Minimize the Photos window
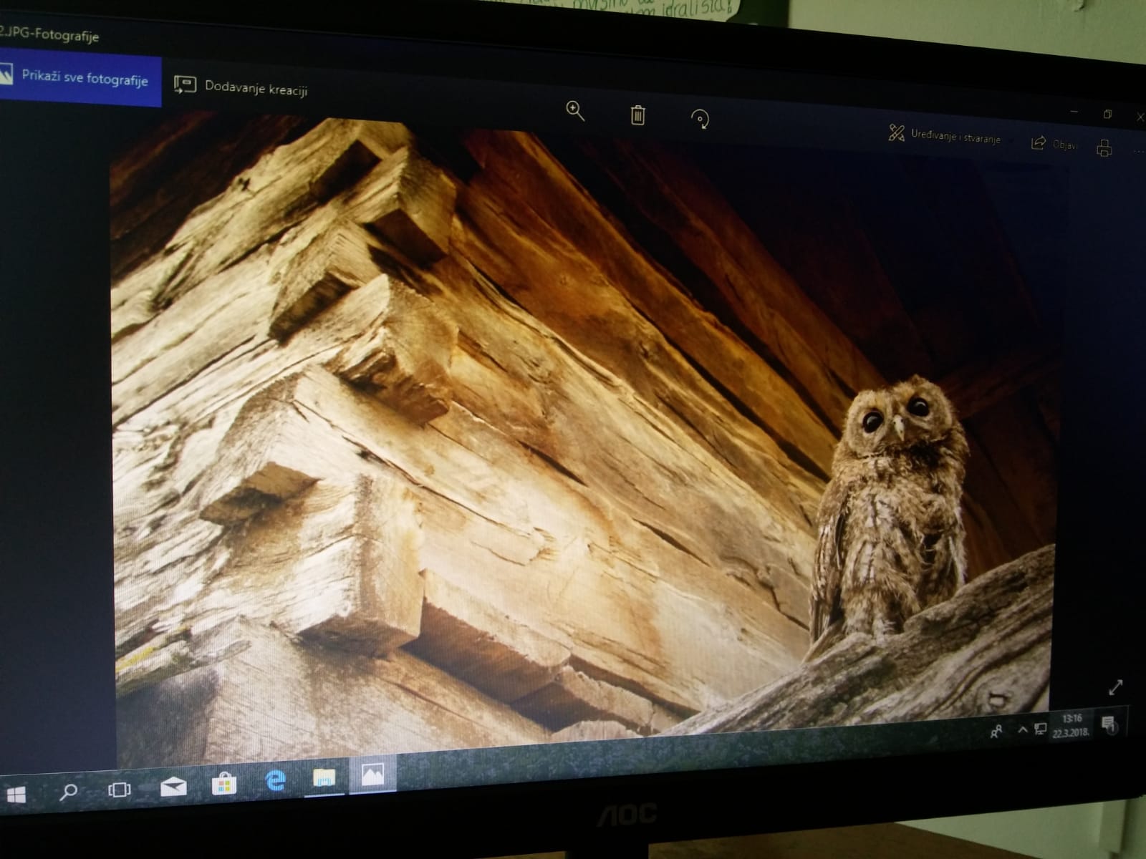 click(1074, 112)
